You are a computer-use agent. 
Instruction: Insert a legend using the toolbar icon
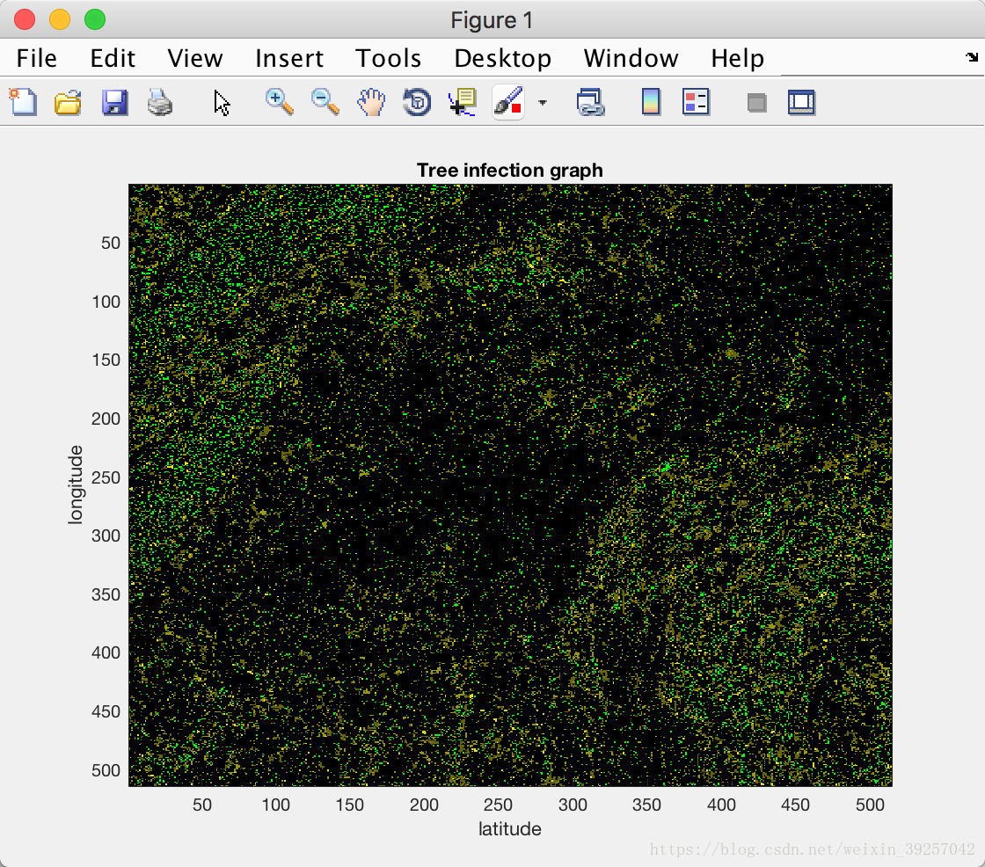pyautogui.click(x=696, y=102)
